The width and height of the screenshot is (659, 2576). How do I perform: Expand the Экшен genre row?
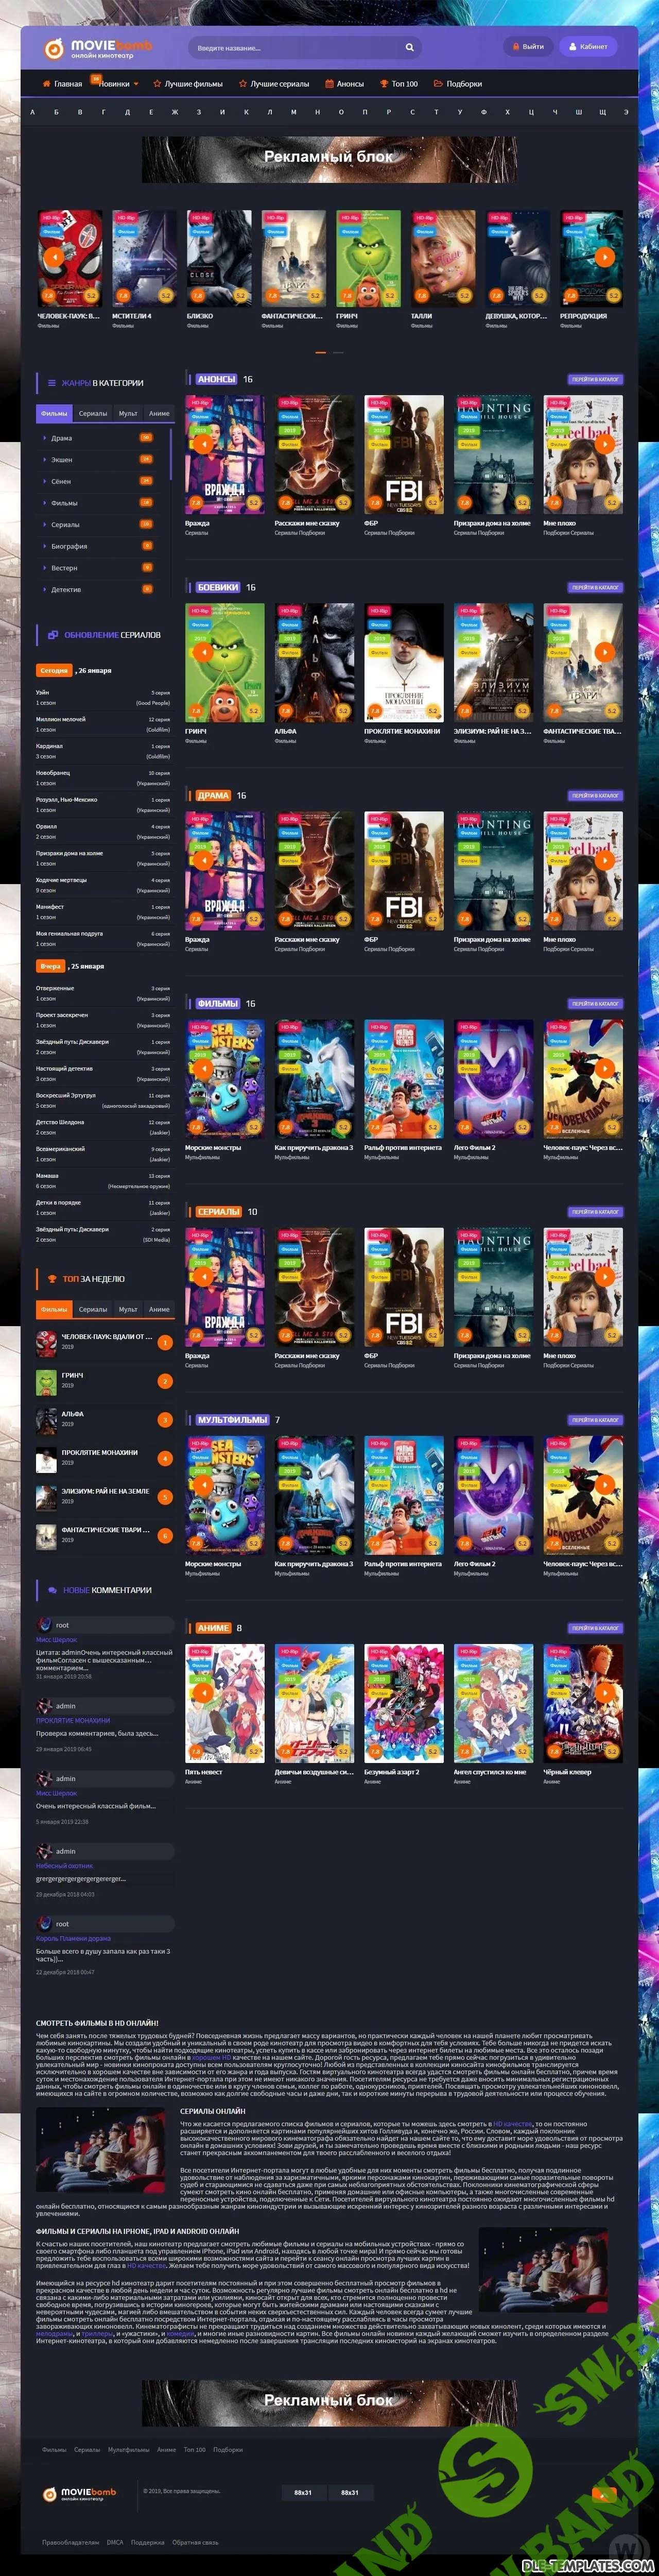point(98,460)
